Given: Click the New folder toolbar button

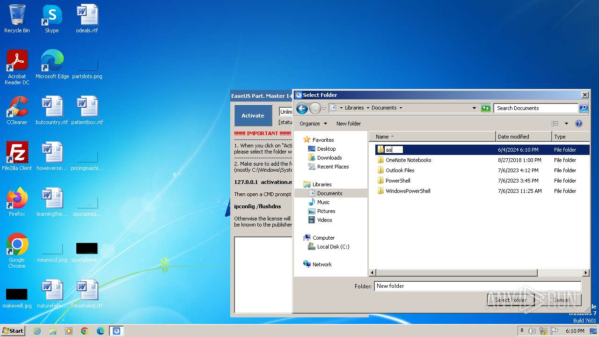Looking at the screenshot, I should (349, 124).
